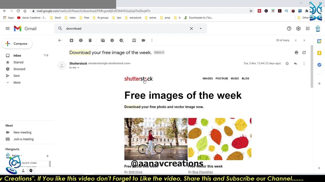The width and height of the screenshot is (325, 182).
Task: Open the Apps shortcut in the bookmarks bar
Action: 8,18
